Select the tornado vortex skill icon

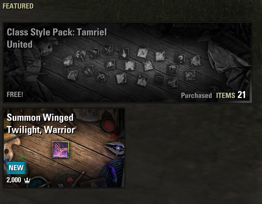pyautogui.click(x=173, y=82)
